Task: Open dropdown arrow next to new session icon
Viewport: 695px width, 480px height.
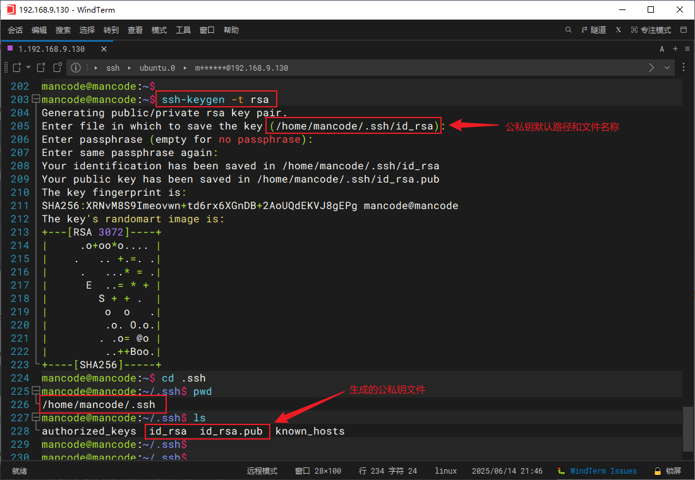Action: tap(28, 68)
